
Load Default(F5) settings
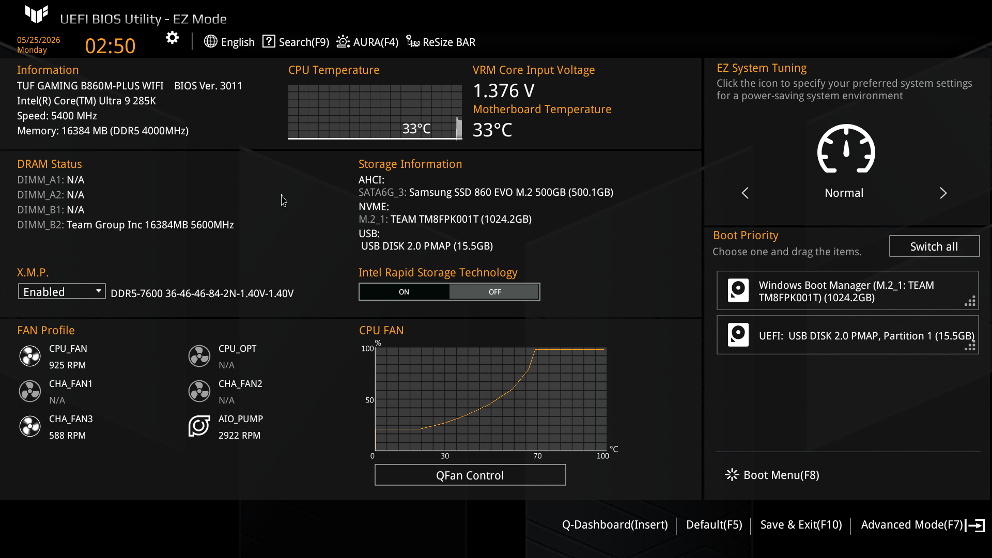click(714, 525)
